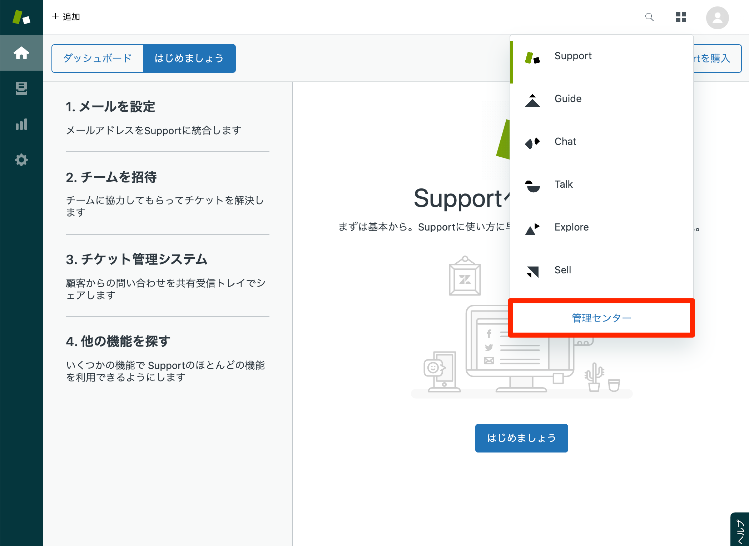The image size is (749, 546).
Task: Click the Support product icon in menu
Action: click(532, 57)
